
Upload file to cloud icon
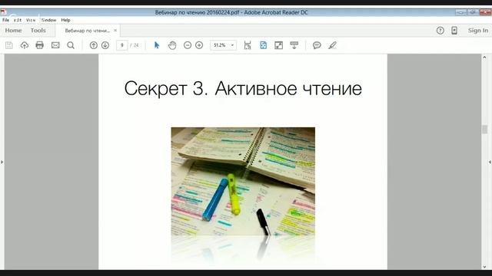click(24, 45)
